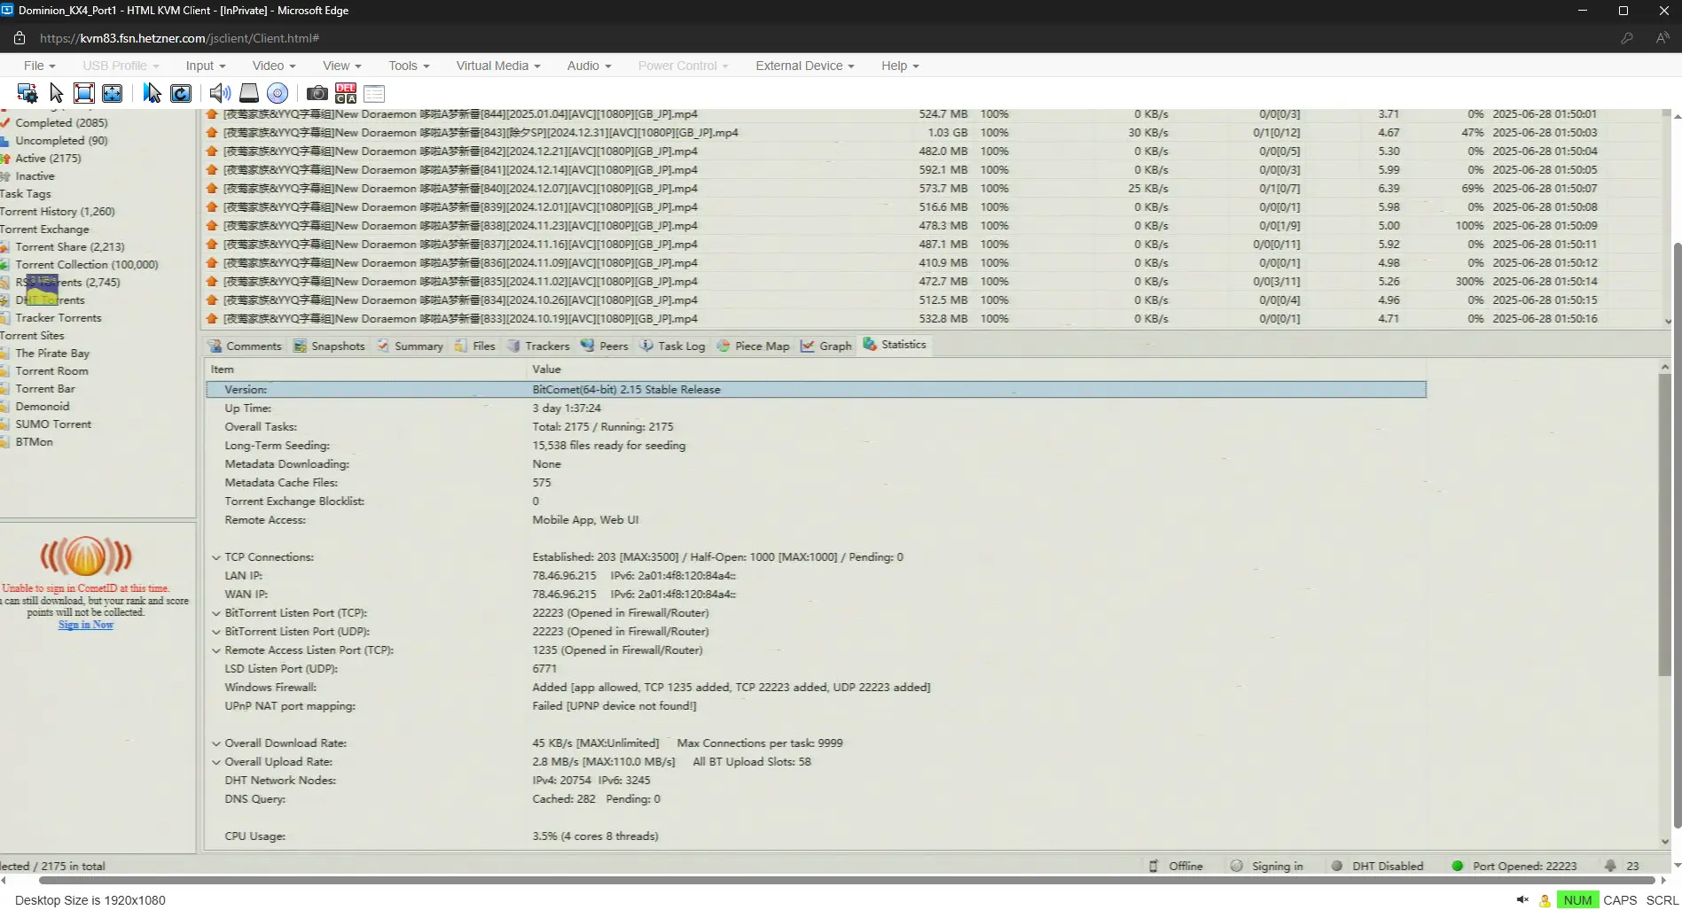1682x910 pixels.
Task: Click the lock icon in address bar
Action: coord(20,38)
